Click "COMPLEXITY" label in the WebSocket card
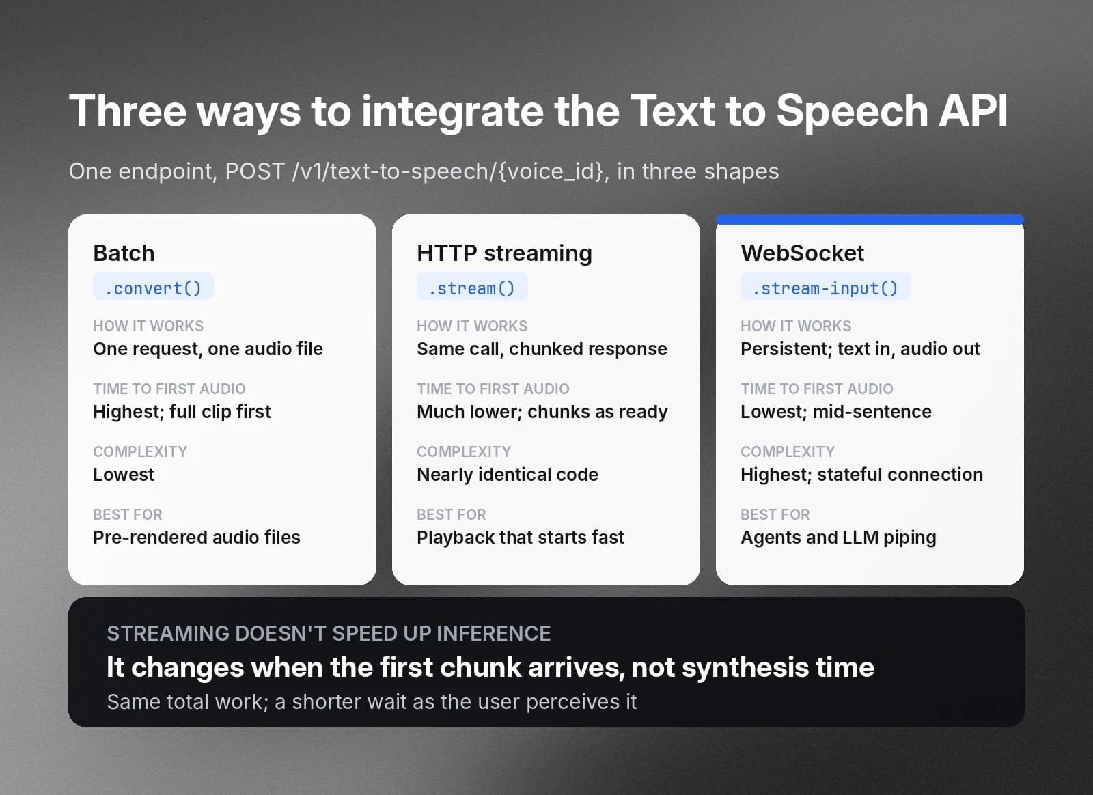Viewport: 1093px width, 795px height. click(x=788, y=451)
